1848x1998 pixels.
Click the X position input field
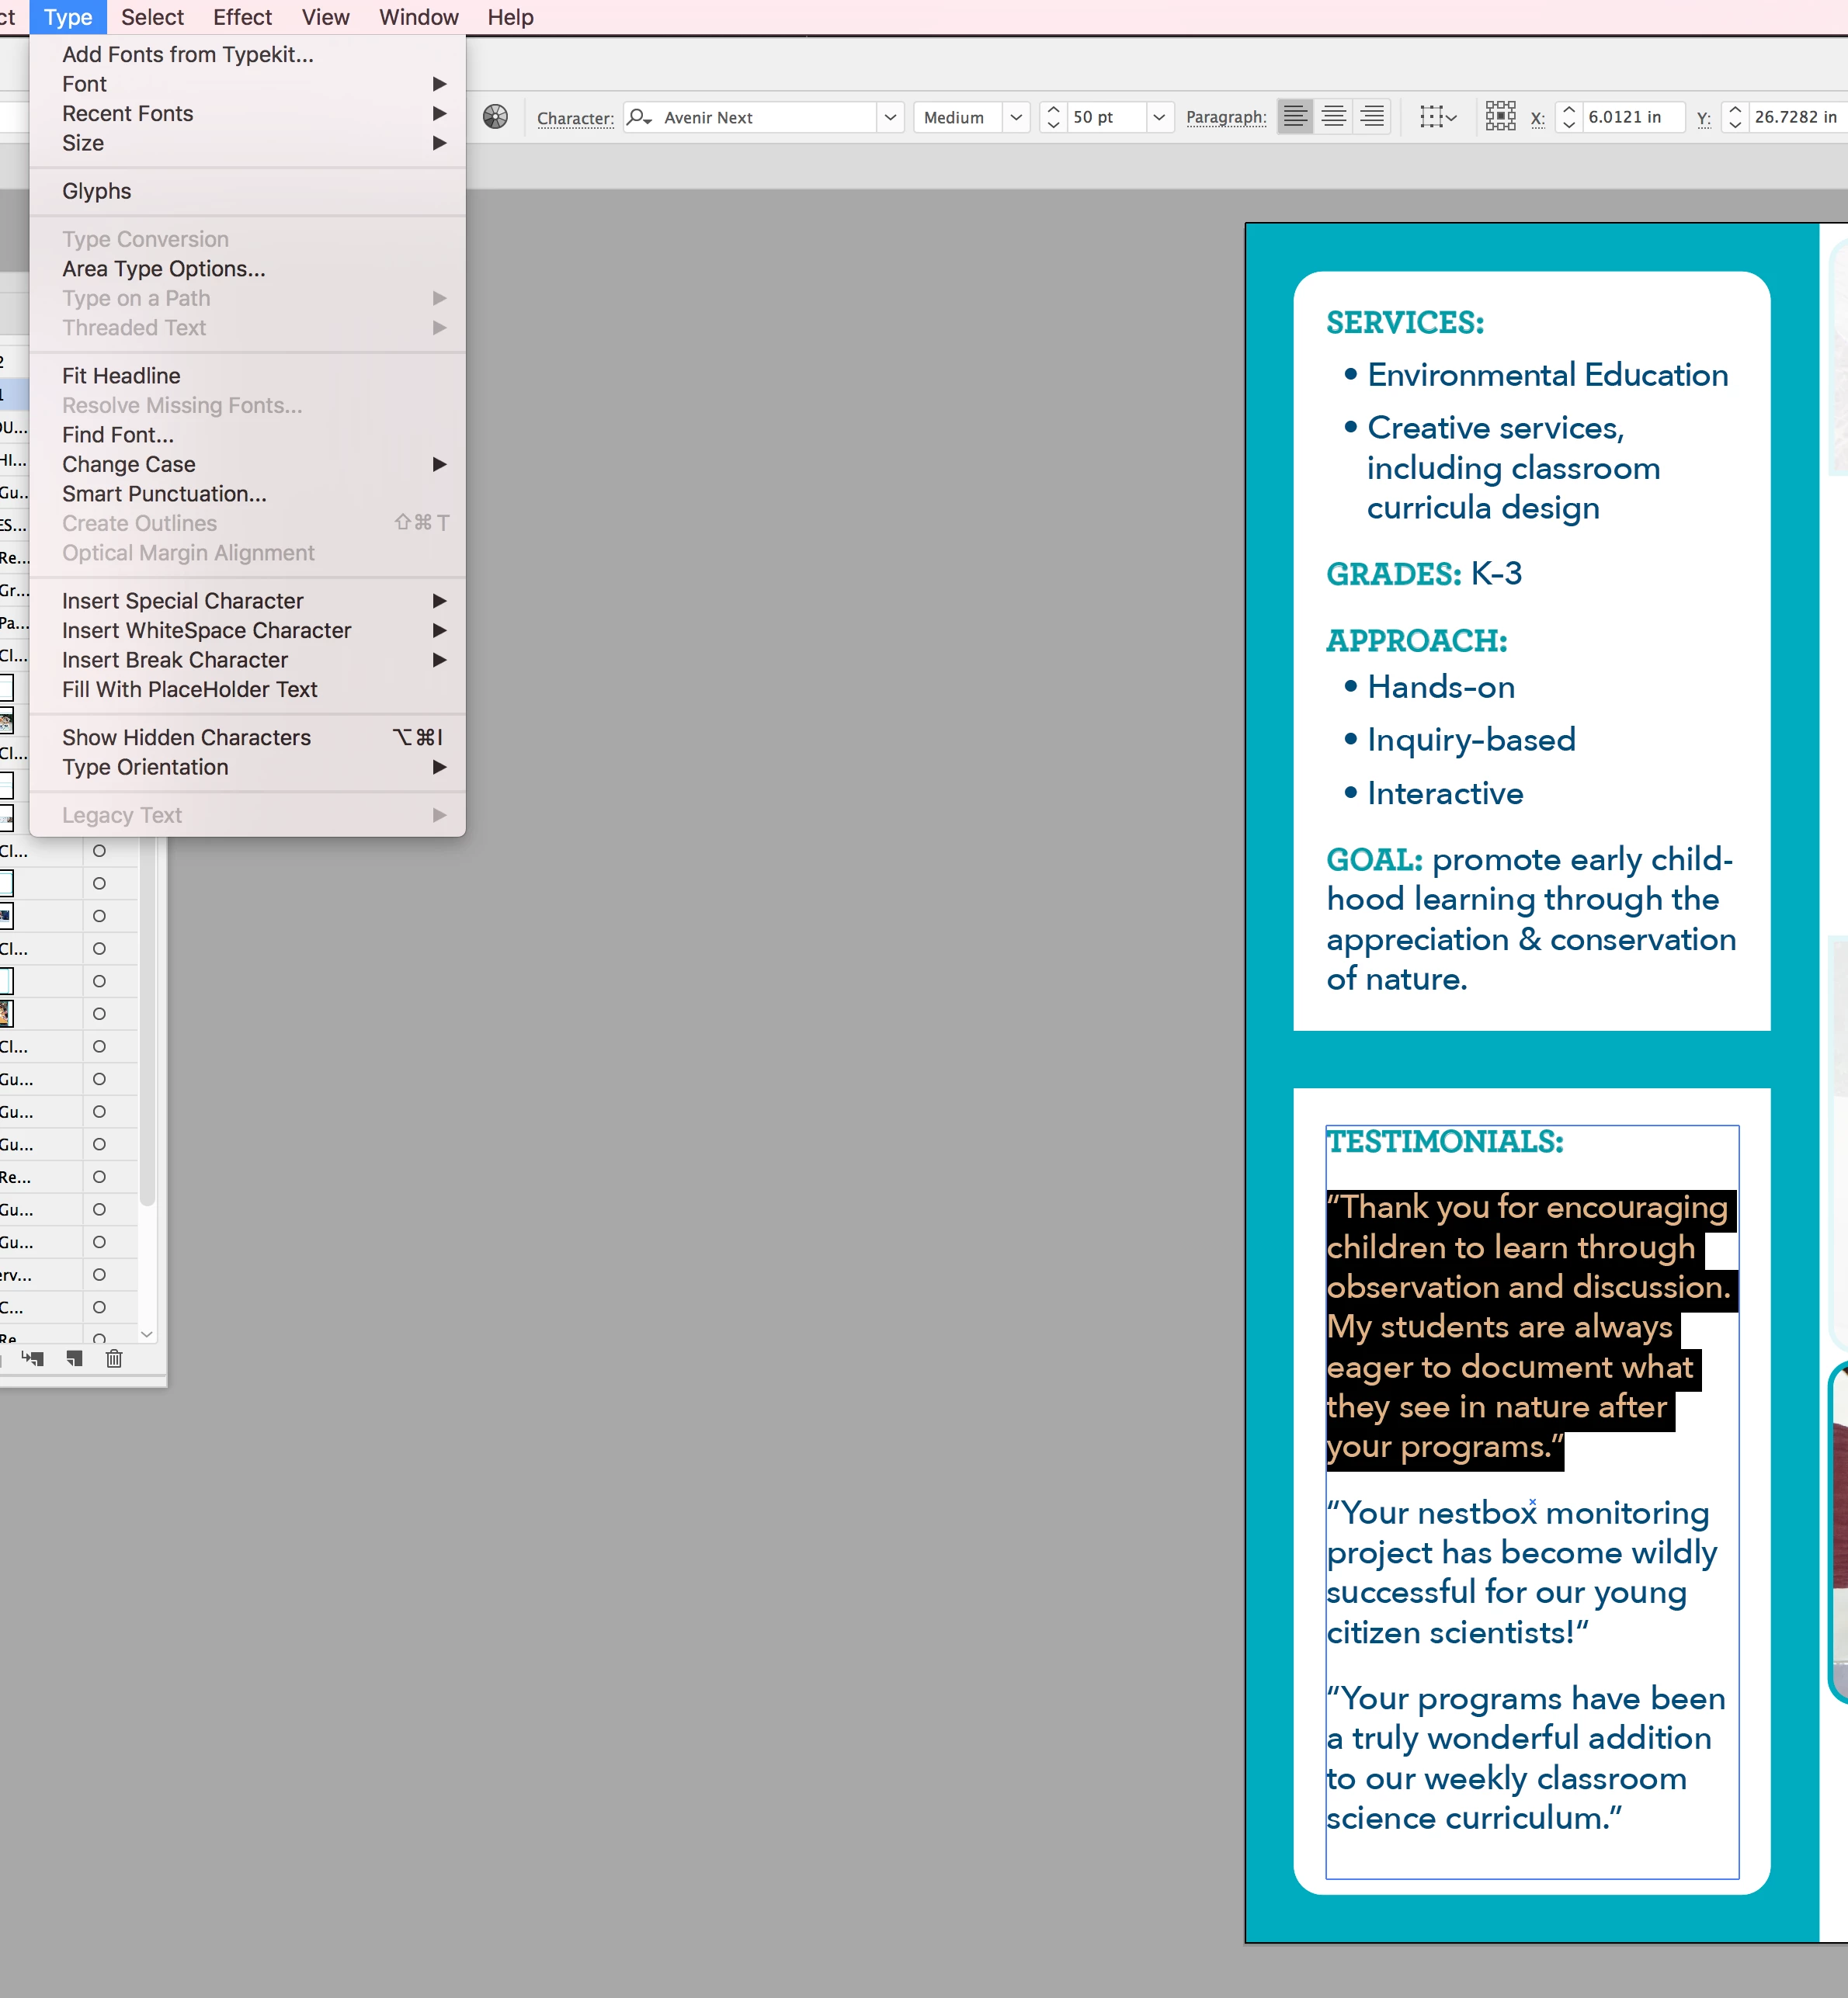pos(1630,117)
